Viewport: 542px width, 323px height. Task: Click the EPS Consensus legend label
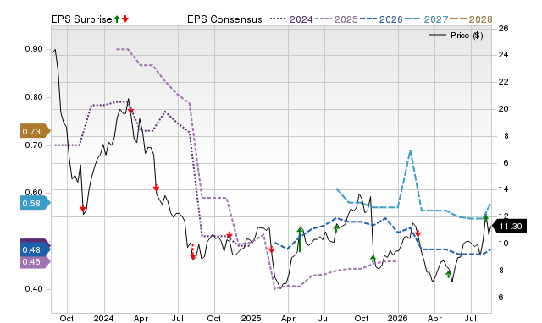click(x=224, y=19)
